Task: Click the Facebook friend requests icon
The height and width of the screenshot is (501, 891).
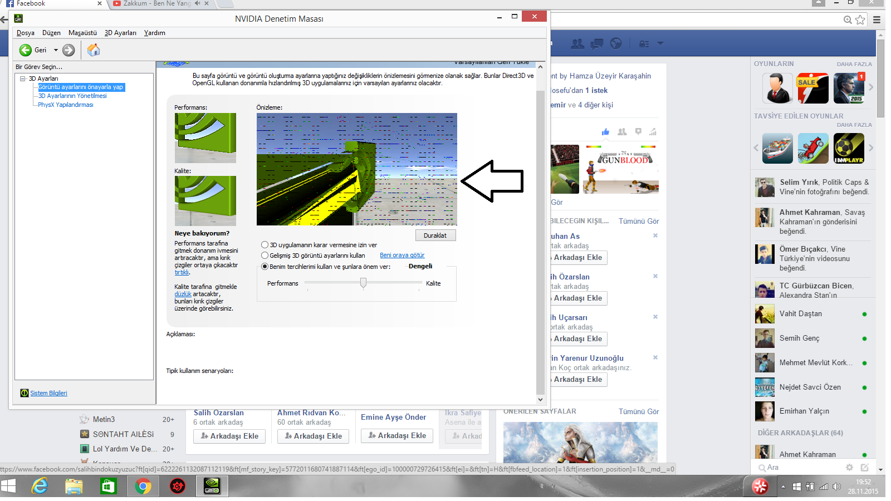Action: tap(577, 43)
